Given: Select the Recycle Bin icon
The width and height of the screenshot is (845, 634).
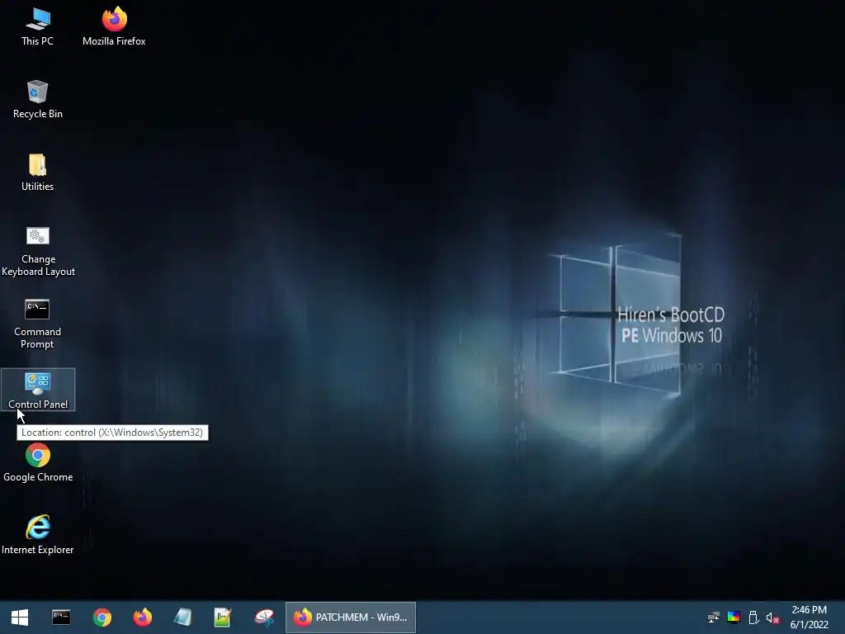Looking at the screenshot, I should (x=37, y=100).
